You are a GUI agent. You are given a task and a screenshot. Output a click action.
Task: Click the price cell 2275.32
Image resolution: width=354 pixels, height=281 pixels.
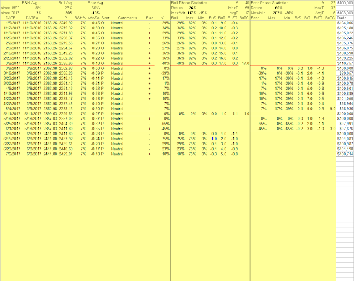click(x=66, y=28)
